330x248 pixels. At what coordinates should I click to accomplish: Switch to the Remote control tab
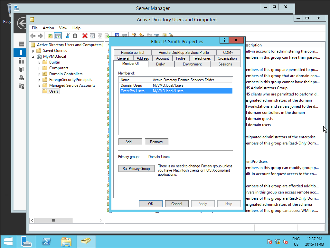click(x=133, y=52)
